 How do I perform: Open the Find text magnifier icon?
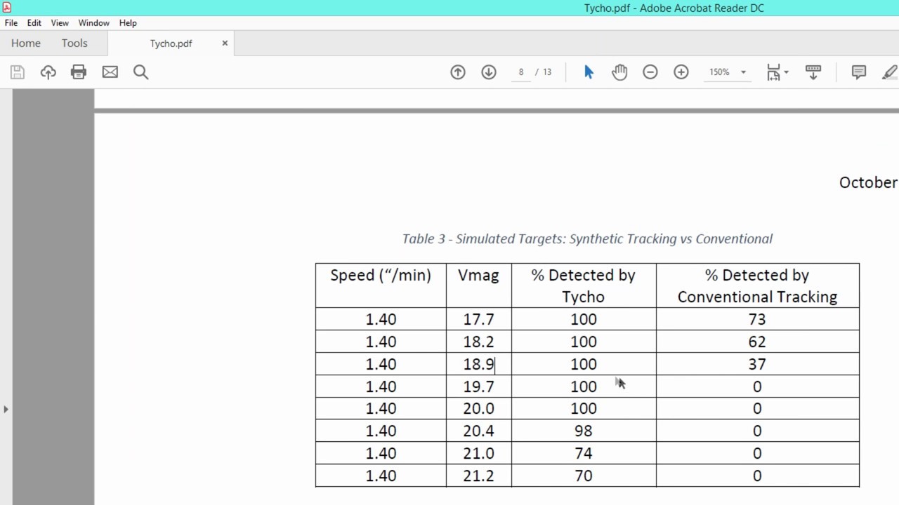(x=140, y=72)
